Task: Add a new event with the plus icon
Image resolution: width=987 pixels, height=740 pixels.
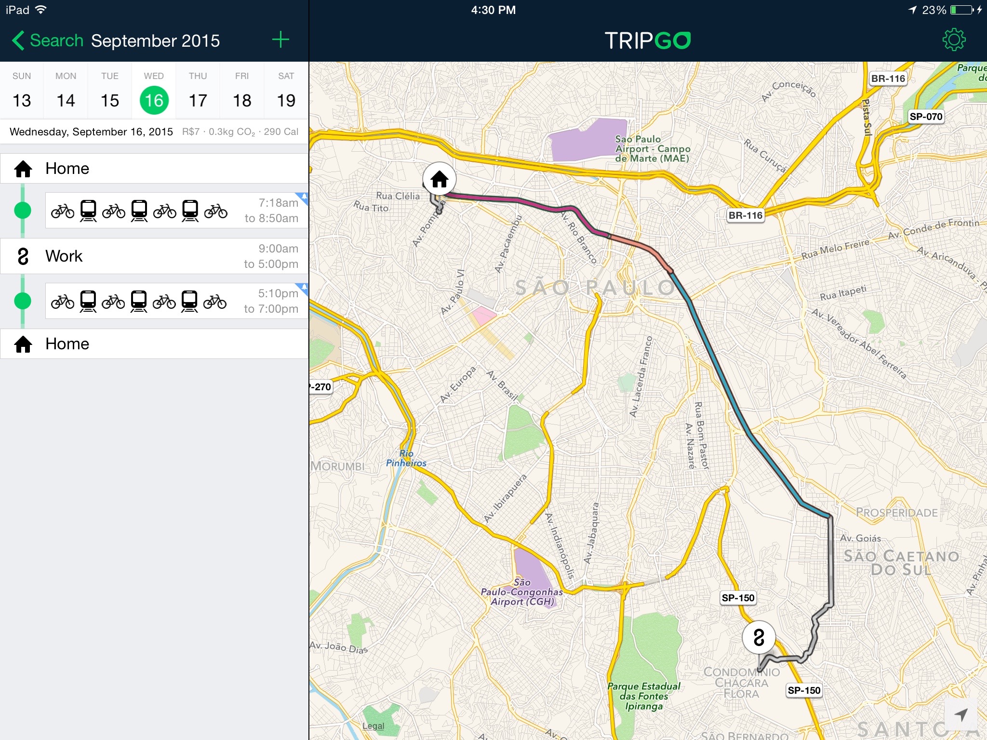Action: [280, 40]
